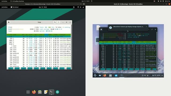Select the htop process row in Zorin htop

128,59
